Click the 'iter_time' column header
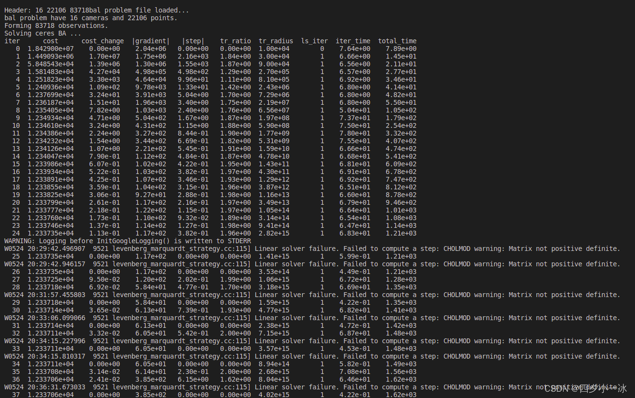Screen dimensions: 635x398 point(353,41)
